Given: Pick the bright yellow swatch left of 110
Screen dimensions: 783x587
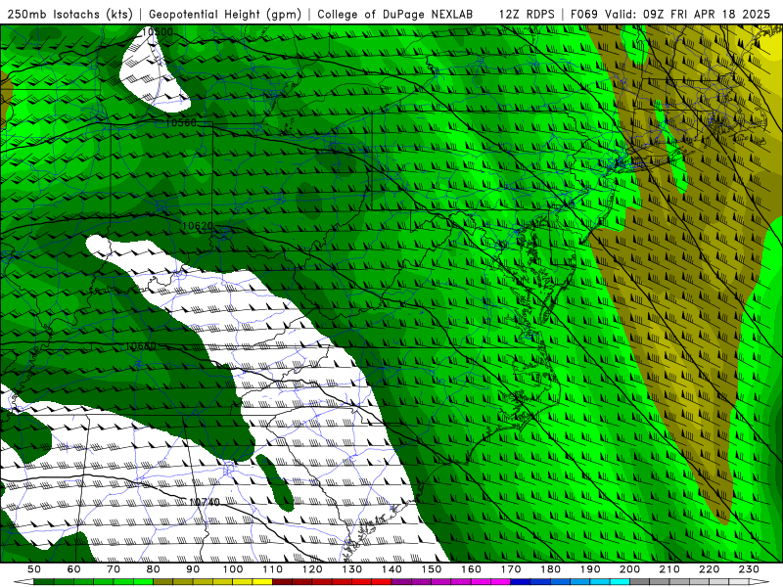Looking at the screenshot, I should (x=262, y=582).
